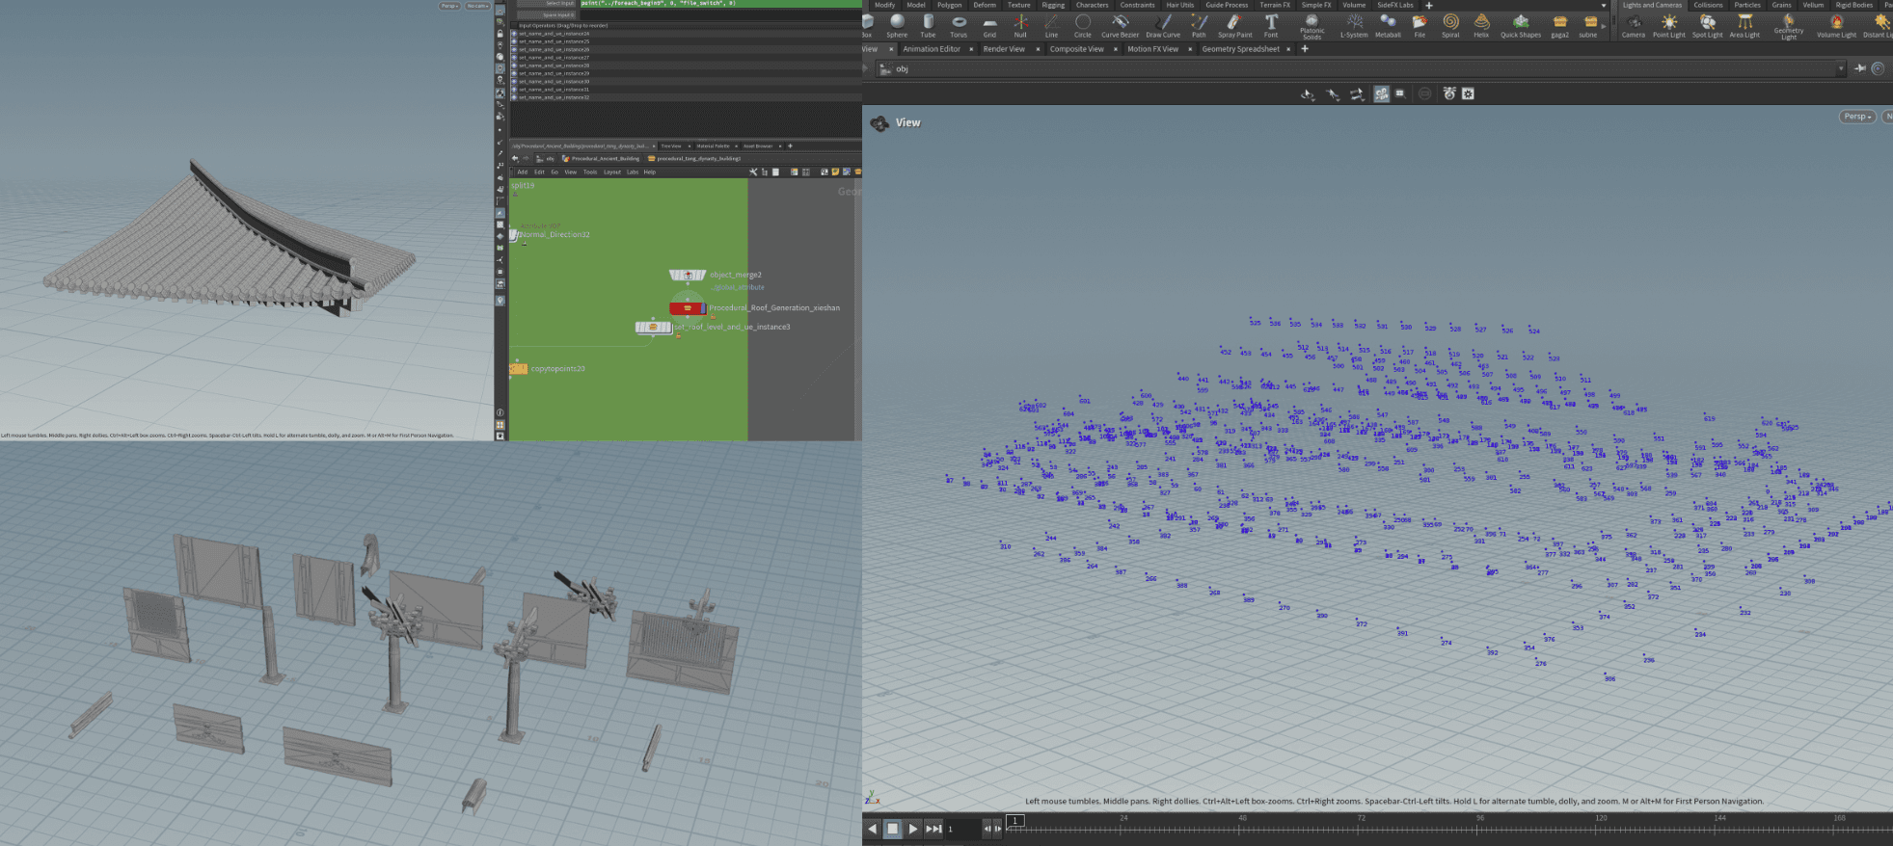Select the Circle shelf tool
Screen dimensions: 1893x846
(1083, 25)
